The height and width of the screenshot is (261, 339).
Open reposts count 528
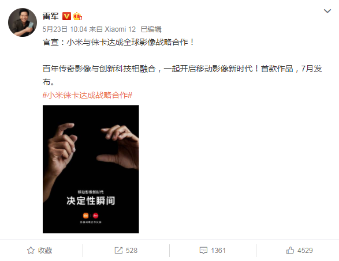132,251
